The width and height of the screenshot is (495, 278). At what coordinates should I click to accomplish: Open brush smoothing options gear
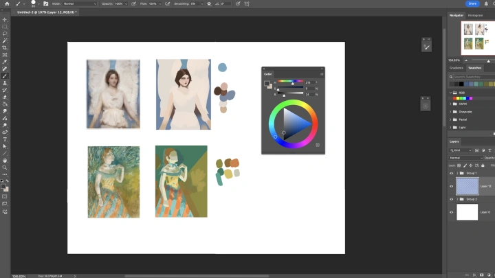[209, 4]
